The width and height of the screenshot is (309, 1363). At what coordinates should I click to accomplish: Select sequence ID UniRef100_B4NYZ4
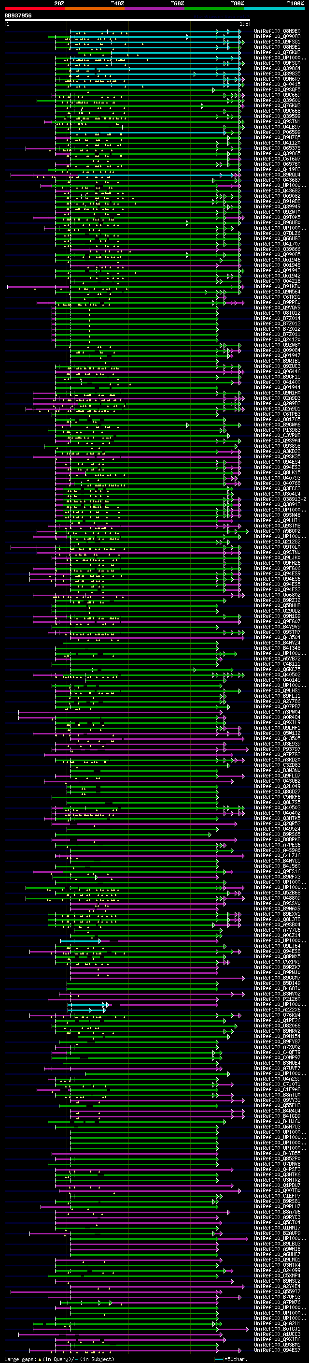coord(277,643)
